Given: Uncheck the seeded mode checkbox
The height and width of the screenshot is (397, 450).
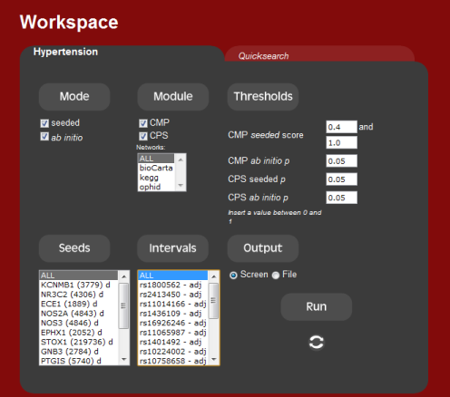Looking at the screenshot, I should (x=44, y=123).
